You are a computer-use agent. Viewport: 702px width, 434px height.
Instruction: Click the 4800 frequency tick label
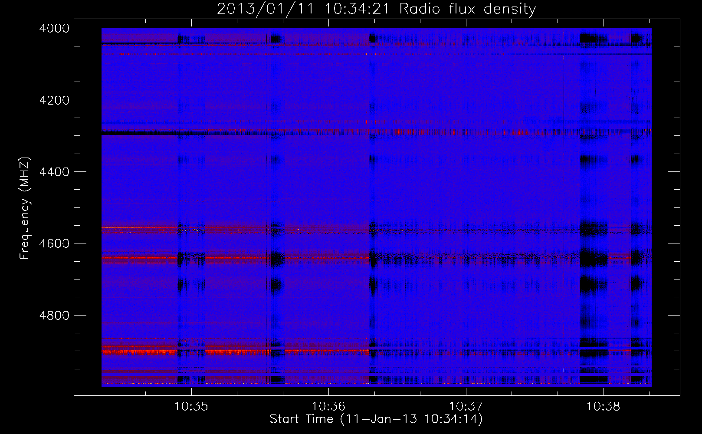coord(54,315)
